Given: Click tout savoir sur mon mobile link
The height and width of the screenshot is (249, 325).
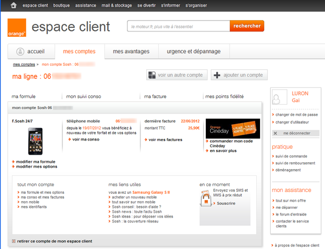Looking at the screenshot, I should tap(133, 202).
